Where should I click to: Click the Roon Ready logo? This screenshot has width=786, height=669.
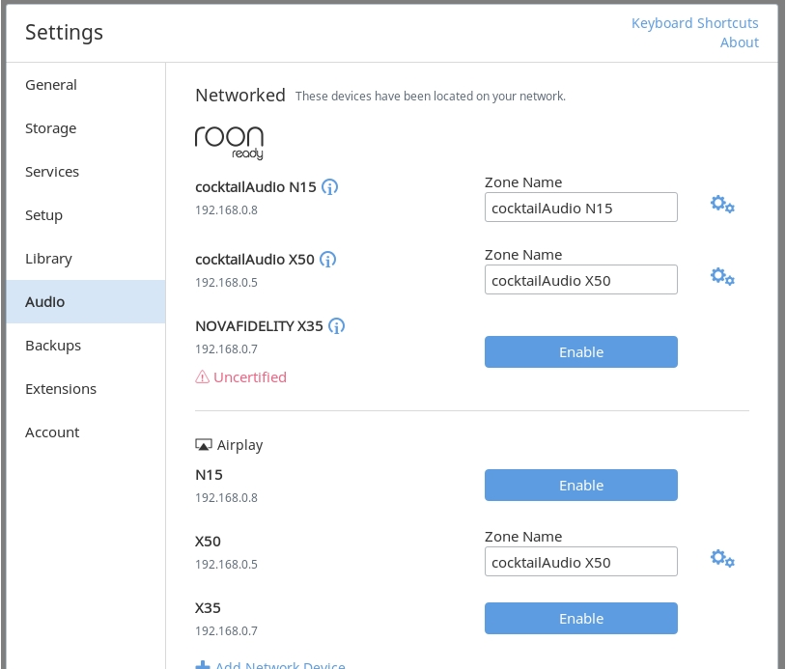click(x=229, y=143)
